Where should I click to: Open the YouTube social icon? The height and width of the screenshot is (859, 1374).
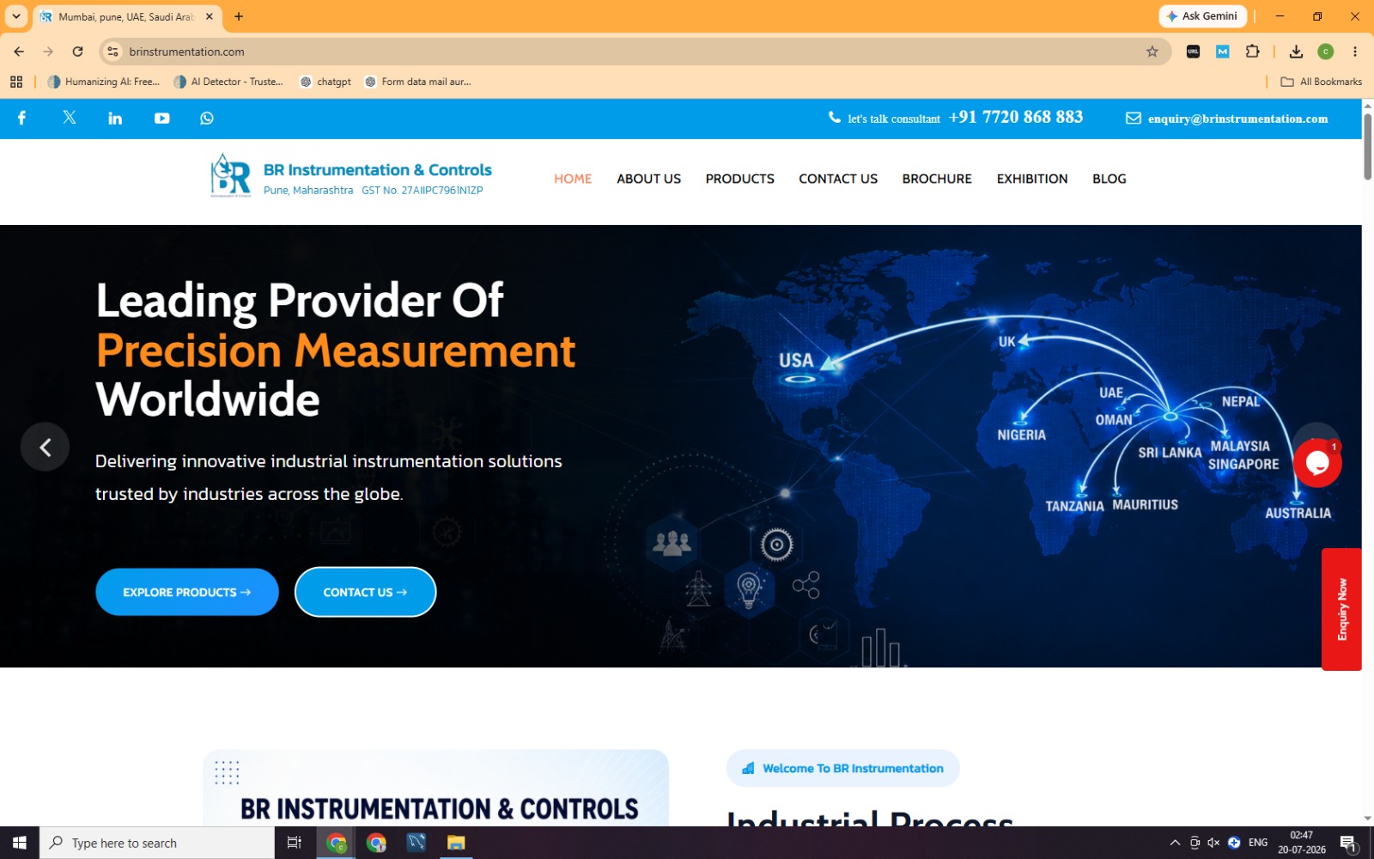click(161, 119)
